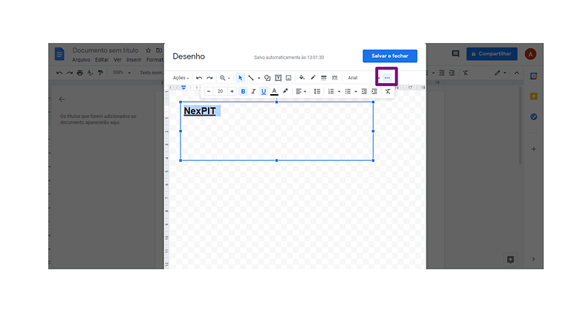Apply a numbered list
Screen dimensions: 581x326
[x=331, y=91]
